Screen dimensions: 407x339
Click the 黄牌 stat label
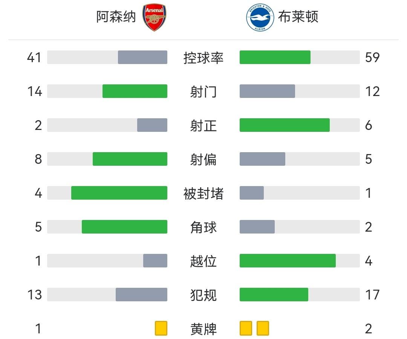(203, 329)
